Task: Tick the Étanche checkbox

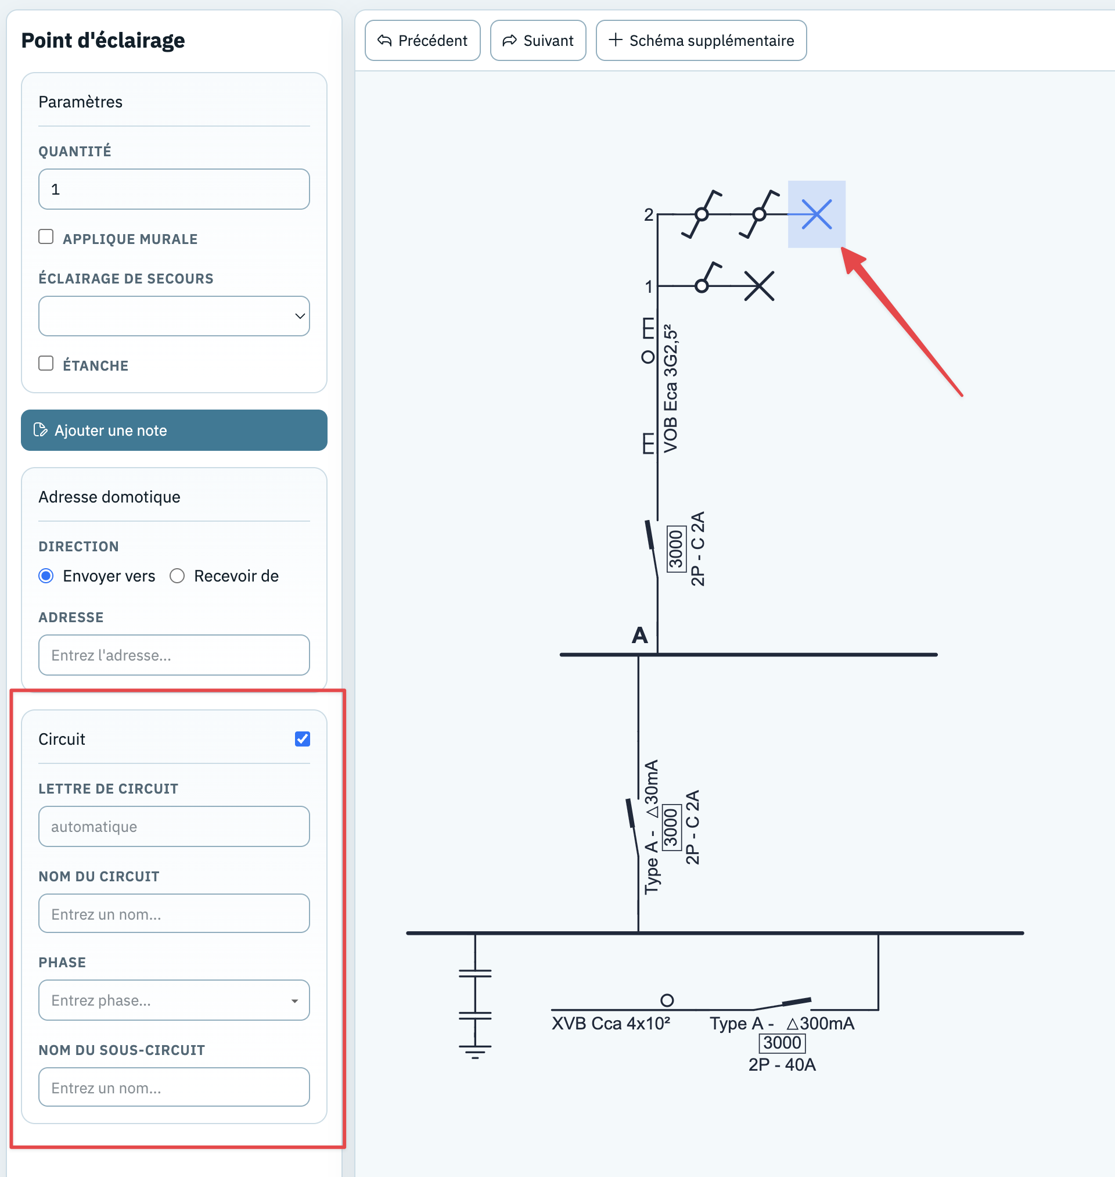Action: pyautogui.click(x=46, y=363)
